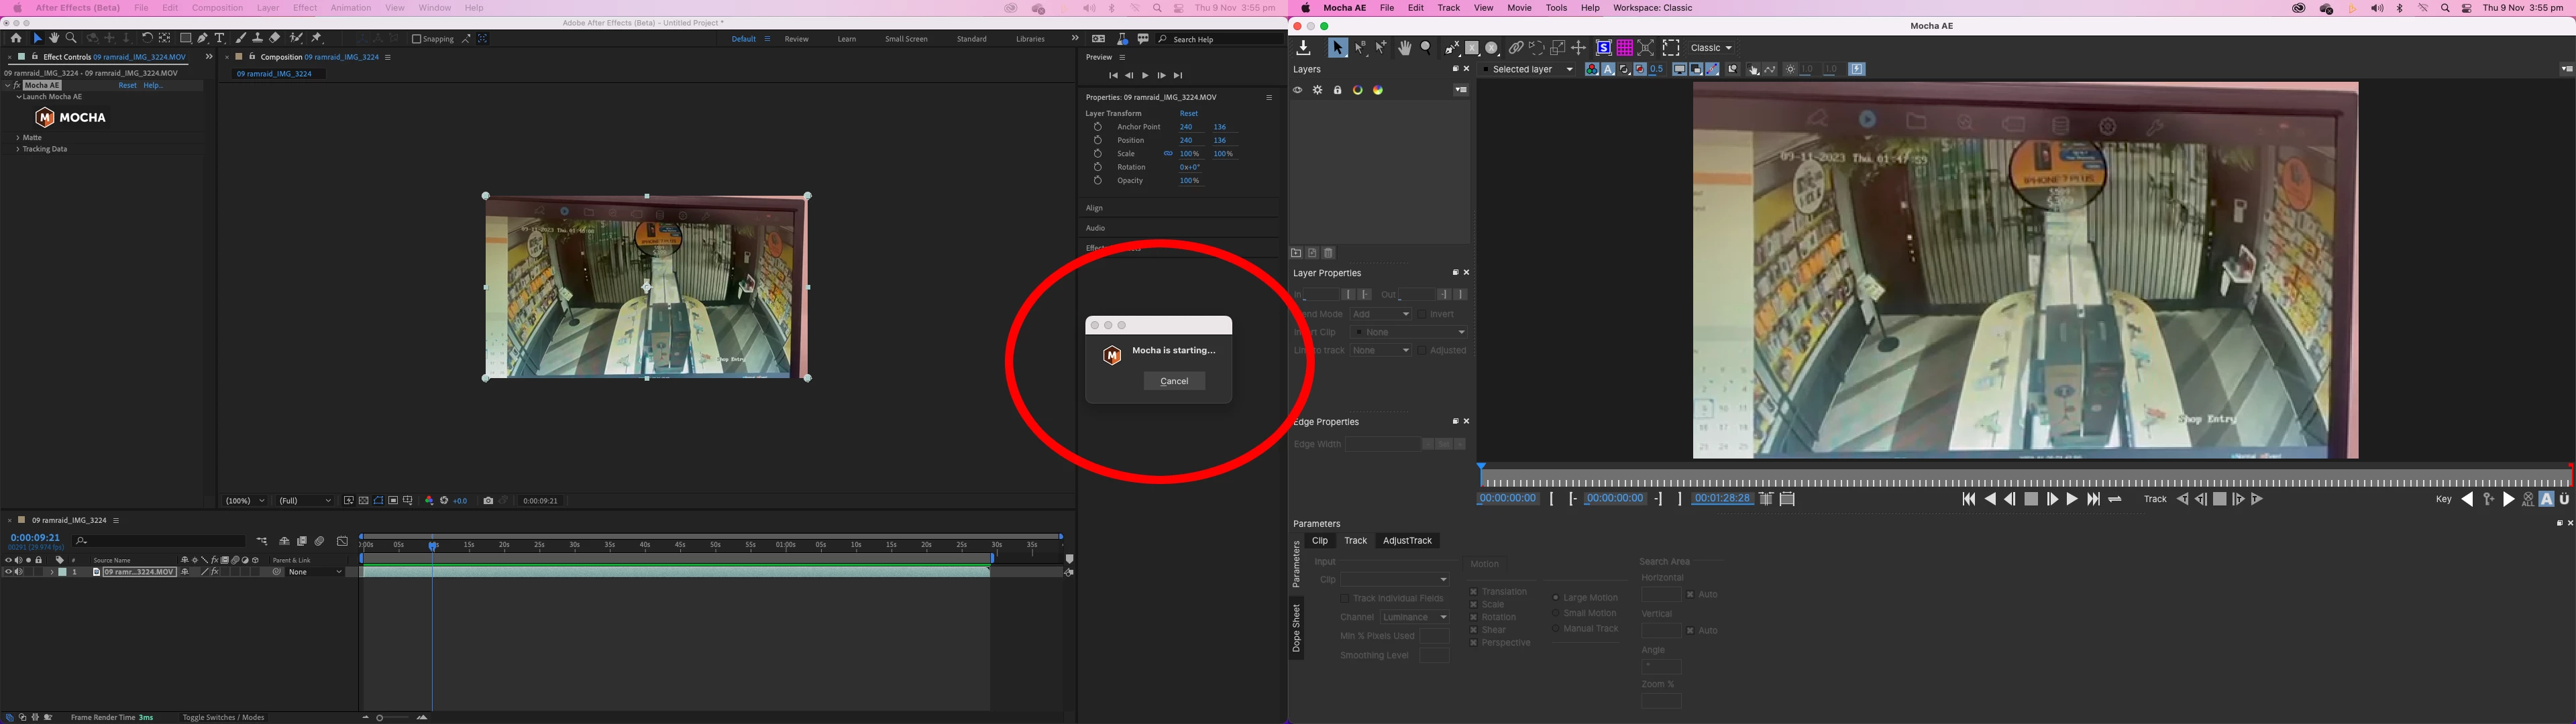Enable the Snapping checkbox
Viewport: 2576px width, 724px height.
[x=417, y=39]
